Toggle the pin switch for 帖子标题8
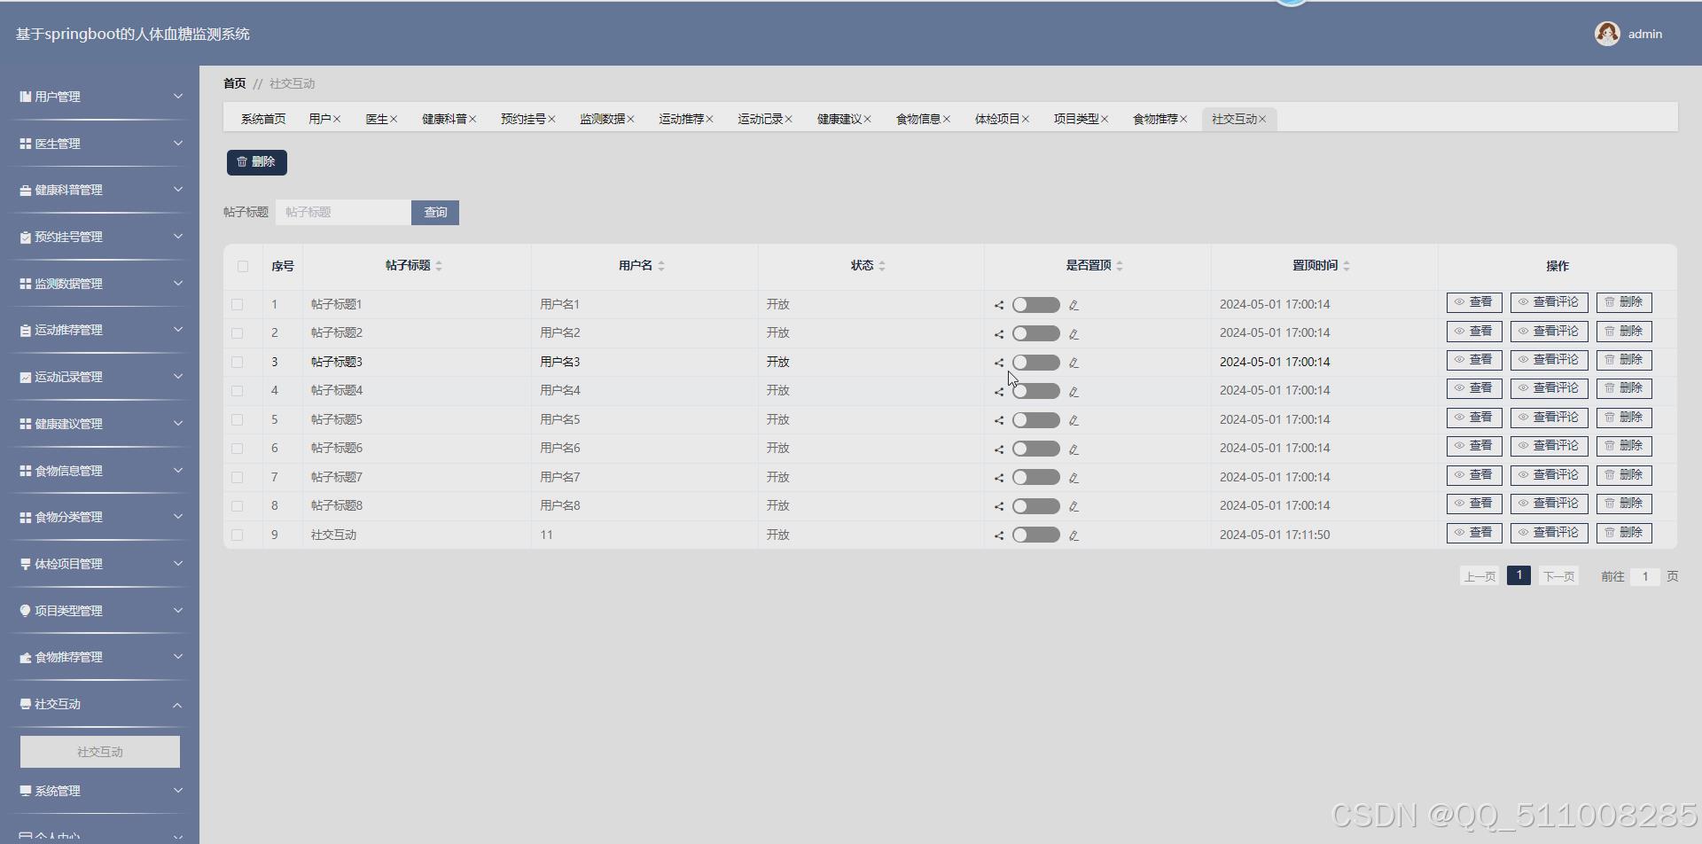Screen dimensions: 1702x844 (1035, 506)
